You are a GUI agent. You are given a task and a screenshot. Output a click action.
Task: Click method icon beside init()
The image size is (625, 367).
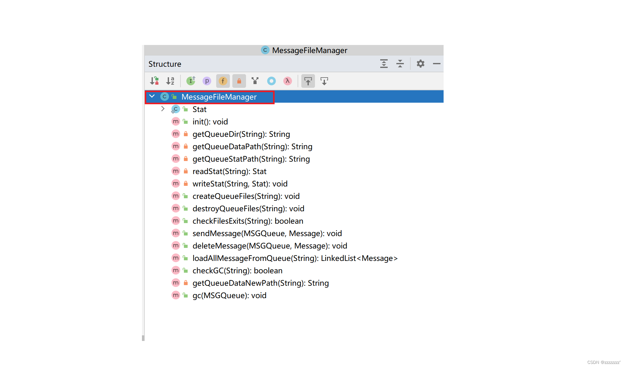176,121
